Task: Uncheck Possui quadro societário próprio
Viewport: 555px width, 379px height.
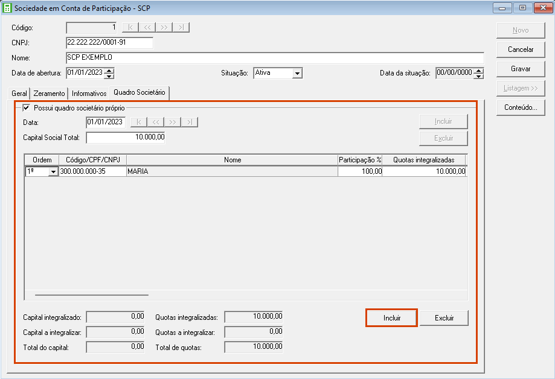Action: click(27, 108)
